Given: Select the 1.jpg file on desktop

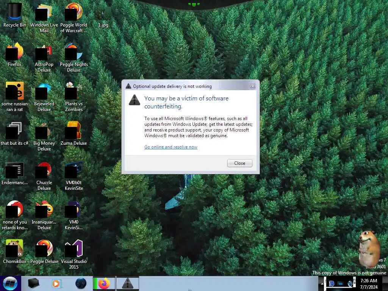Looking at the screenshot, I should tap(103, 17).
